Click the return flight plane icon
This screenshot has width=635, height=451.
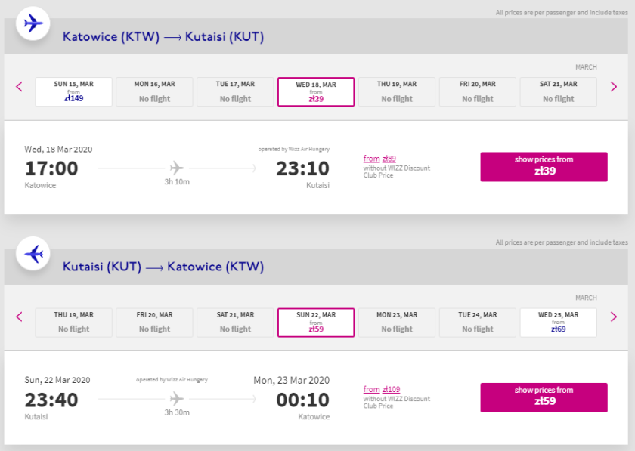(x=33, y=254)
